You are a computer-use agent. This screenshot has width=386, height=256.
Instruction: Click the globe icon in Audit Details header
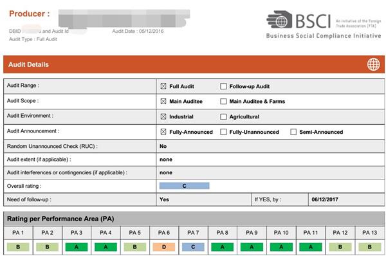(373, 64)
